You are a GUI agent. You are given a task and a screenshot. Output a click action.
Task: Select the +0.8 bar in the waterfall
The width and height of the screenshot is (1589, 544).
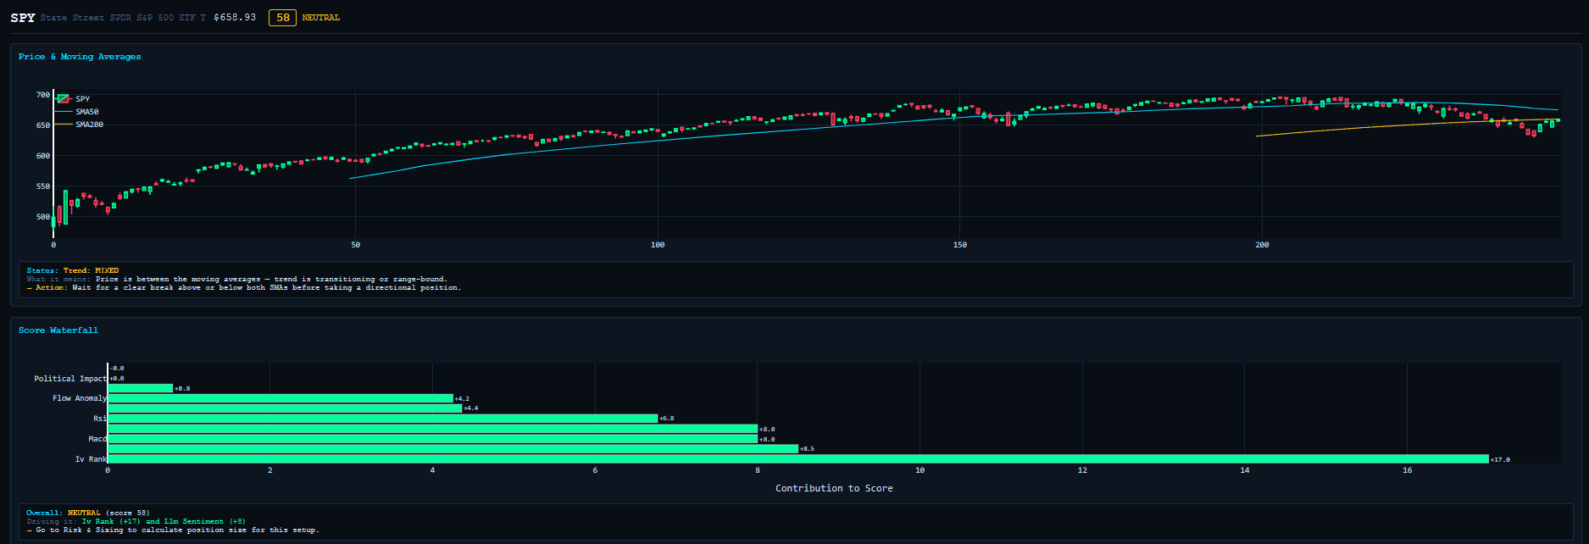point(140,388)
